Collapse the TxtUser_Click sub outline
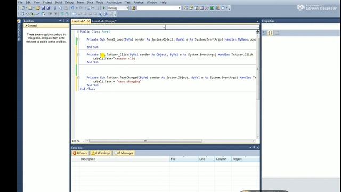The height and width of the screenshot is (192, 341). 78,54
